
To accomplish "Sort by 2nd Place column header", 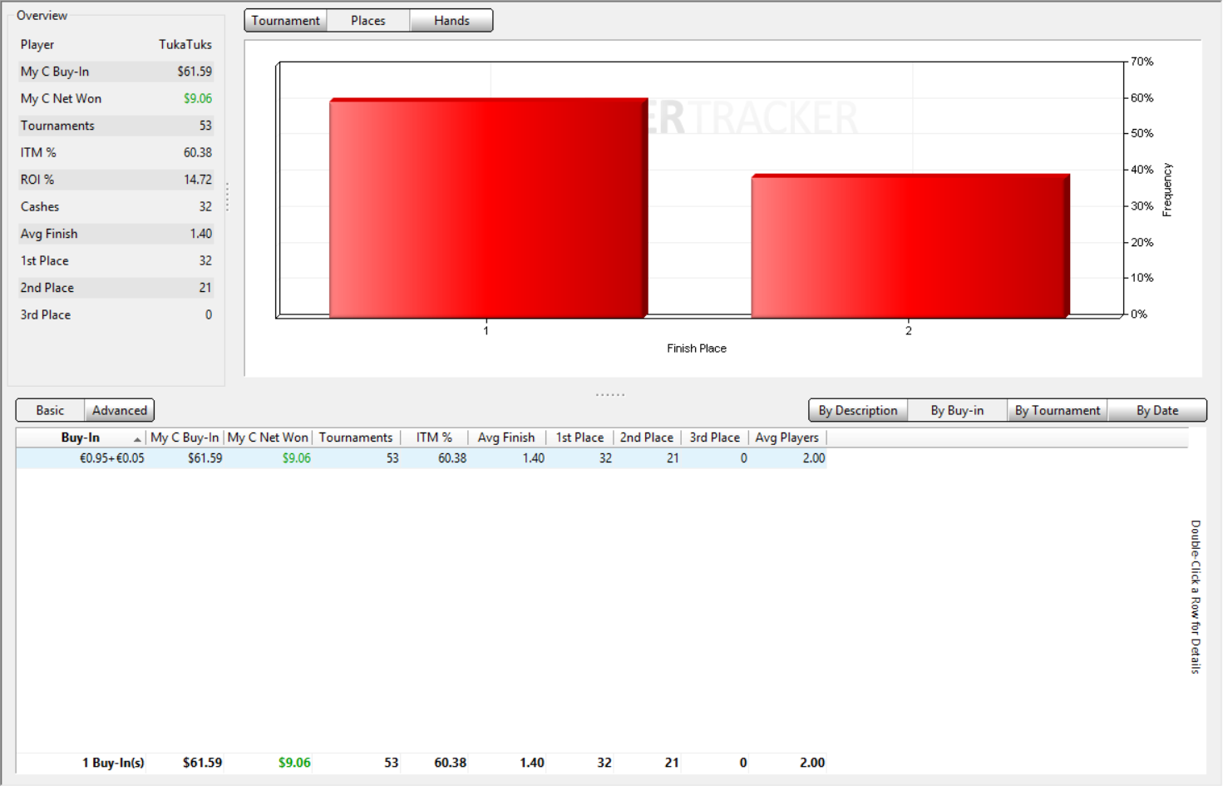I will point(647,437).
